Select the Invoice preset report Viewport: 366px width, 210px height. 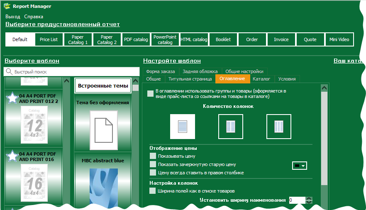point(281,39)
